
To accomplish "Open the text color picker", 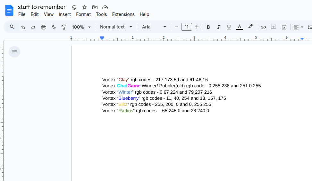I will point(240,27).
